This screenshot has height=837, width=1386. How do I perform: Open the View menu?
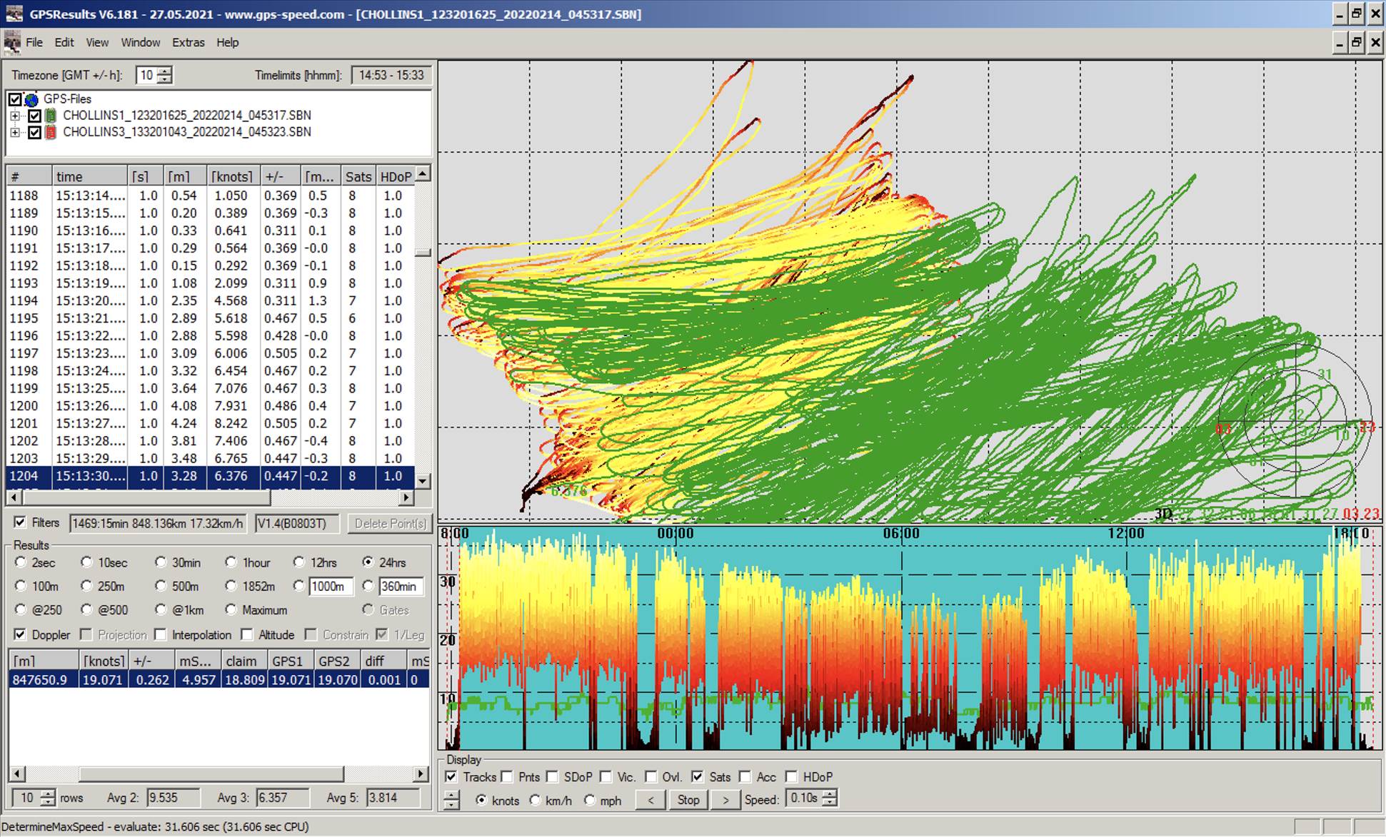(97, 42)
